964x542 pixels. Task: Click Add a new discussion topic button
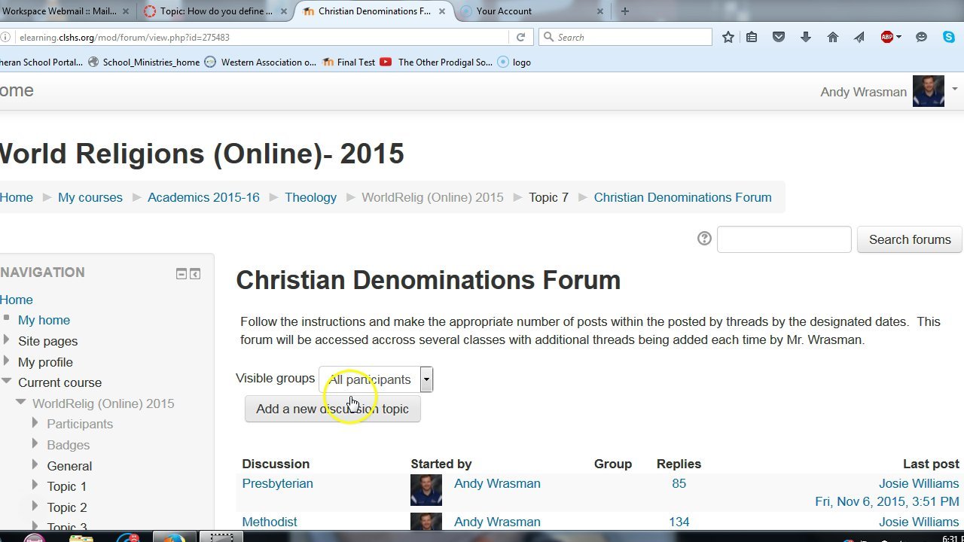click(x=332, y=409)
